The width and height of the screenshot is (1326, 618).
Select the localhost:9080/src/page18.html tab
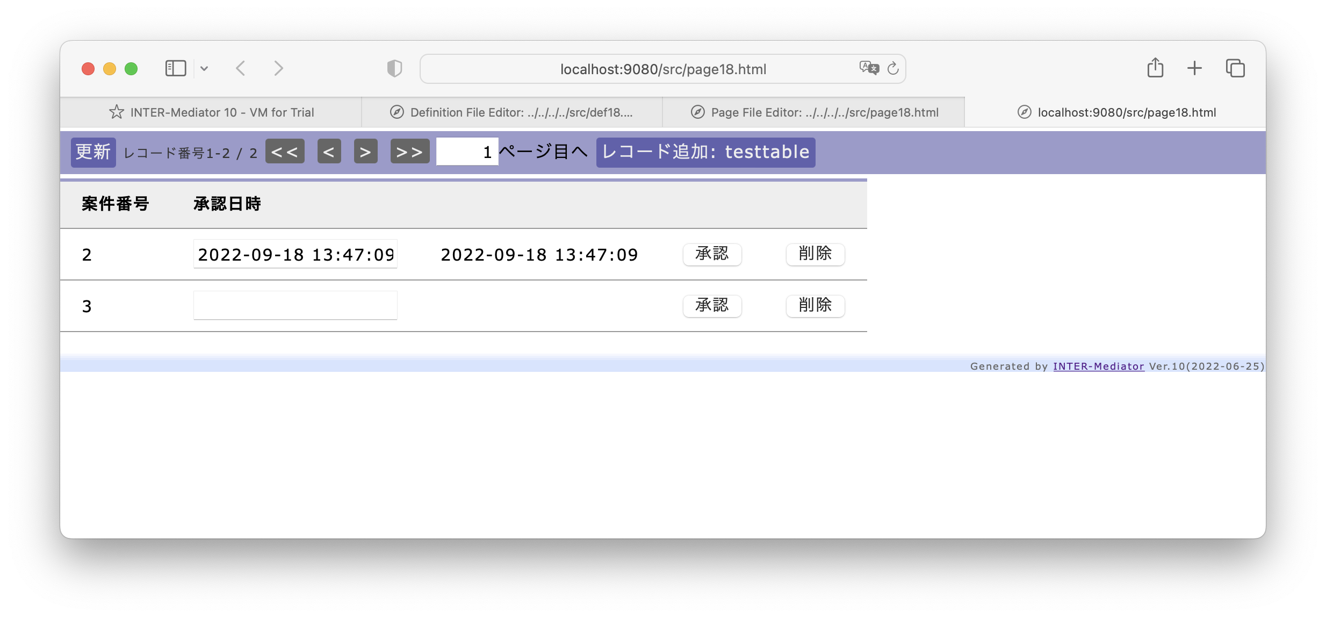[1115, 112]
